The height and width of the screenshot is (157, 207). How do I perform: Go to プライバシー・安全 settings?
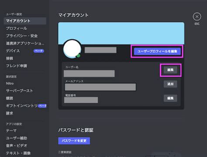coord(25,36)
